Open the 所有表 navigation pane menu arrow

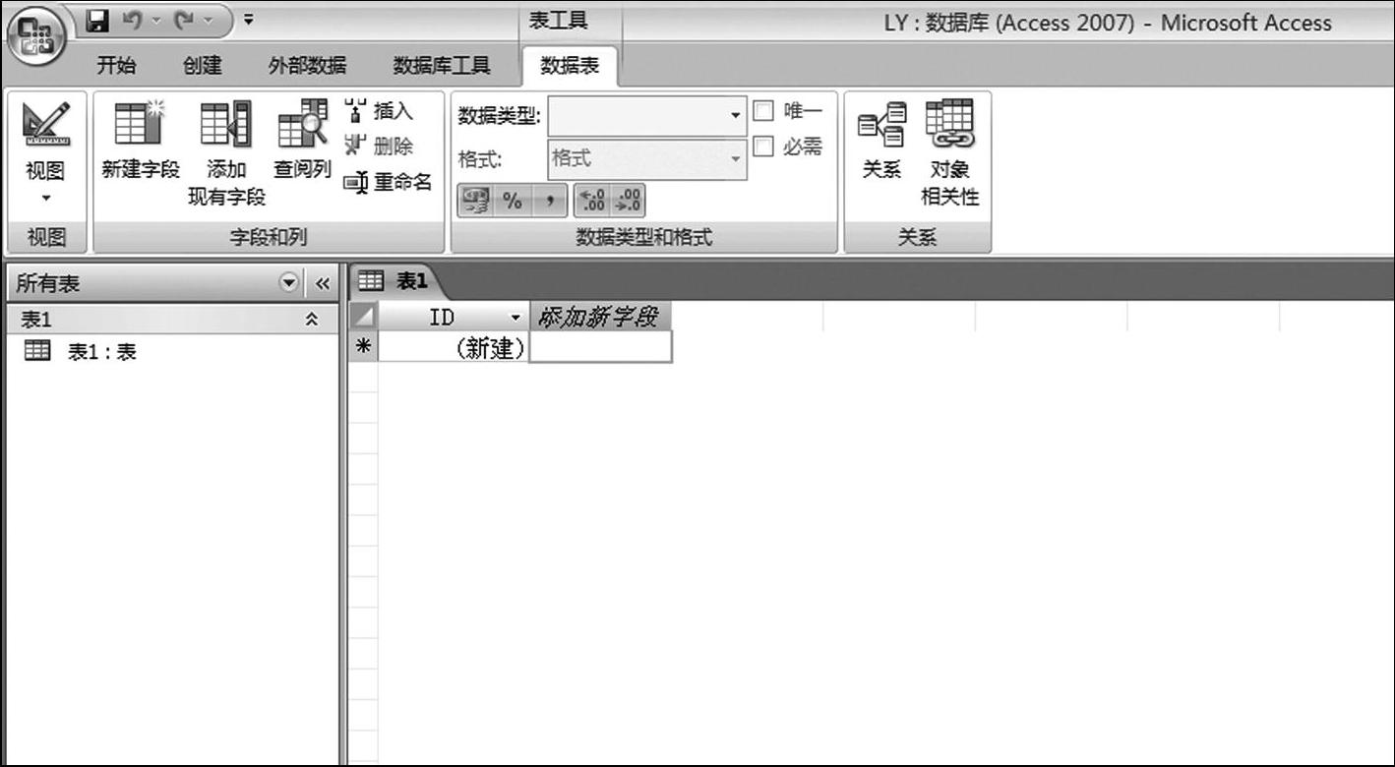click(x=288, y=283)
